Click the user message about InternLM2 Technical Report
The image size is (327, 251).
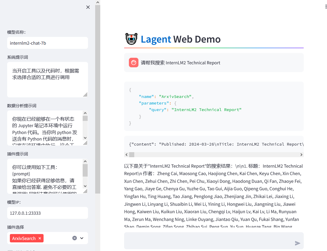pyautogui.click(x=181, y=63)
